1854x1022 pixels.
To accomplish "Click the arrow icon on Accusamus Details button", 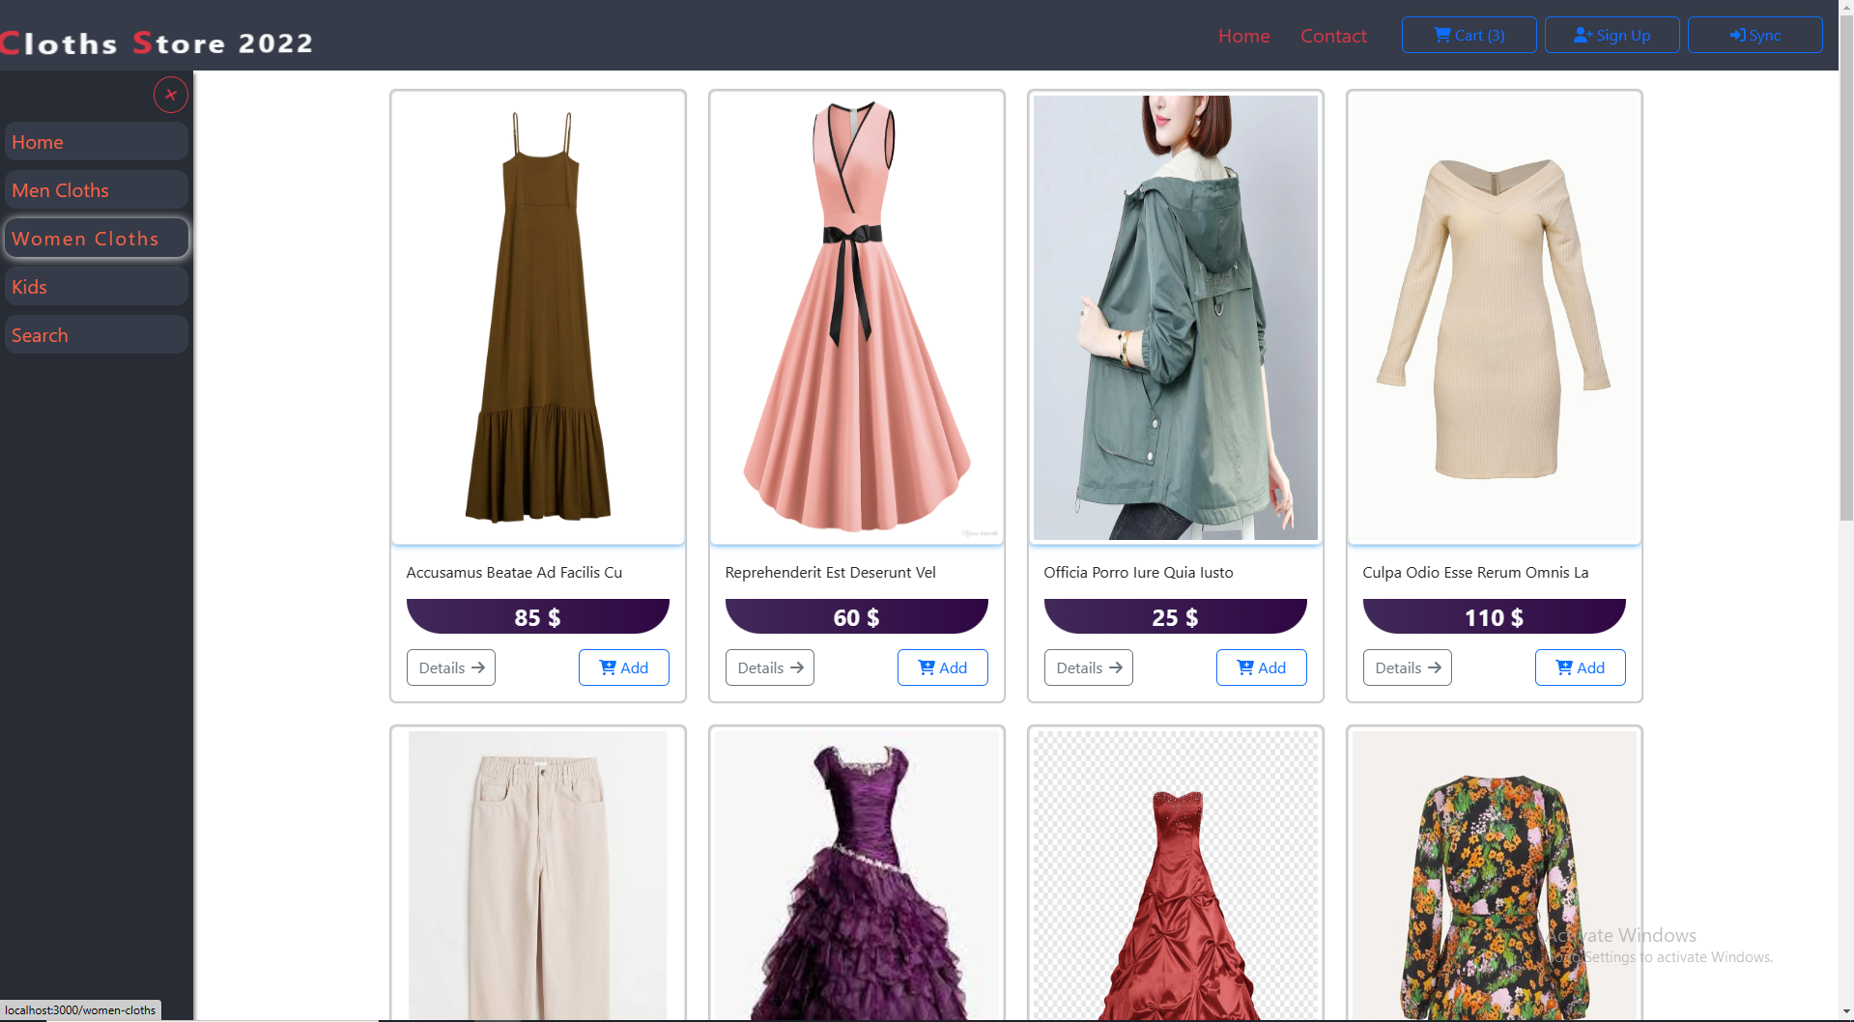I will (477, 667).
